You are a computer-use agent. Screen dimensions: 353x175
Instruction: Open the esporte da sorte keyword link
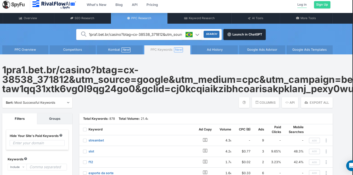tap(101, 173)
